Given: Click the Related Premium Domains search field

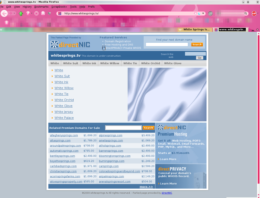Looking at the screenshot, I should point(123,128).
